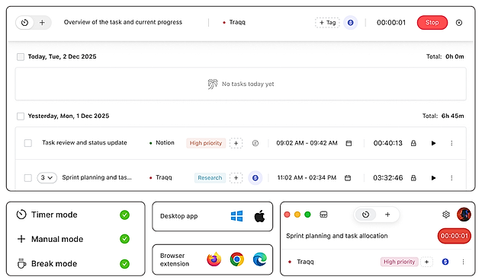Resume the Task review and status update entry
Screen dimensions: 482x280
click(433, 143)
